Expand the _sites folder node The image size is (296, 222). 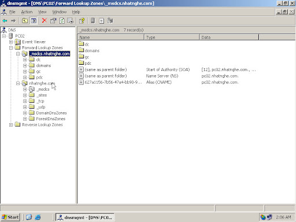click(25, 95)
